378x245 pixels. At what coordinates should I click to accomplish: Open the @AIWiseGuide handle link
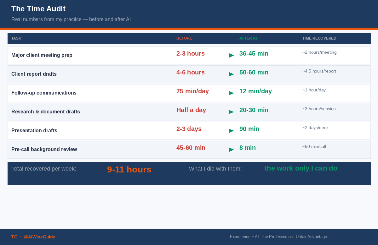[x=40, y=237]
